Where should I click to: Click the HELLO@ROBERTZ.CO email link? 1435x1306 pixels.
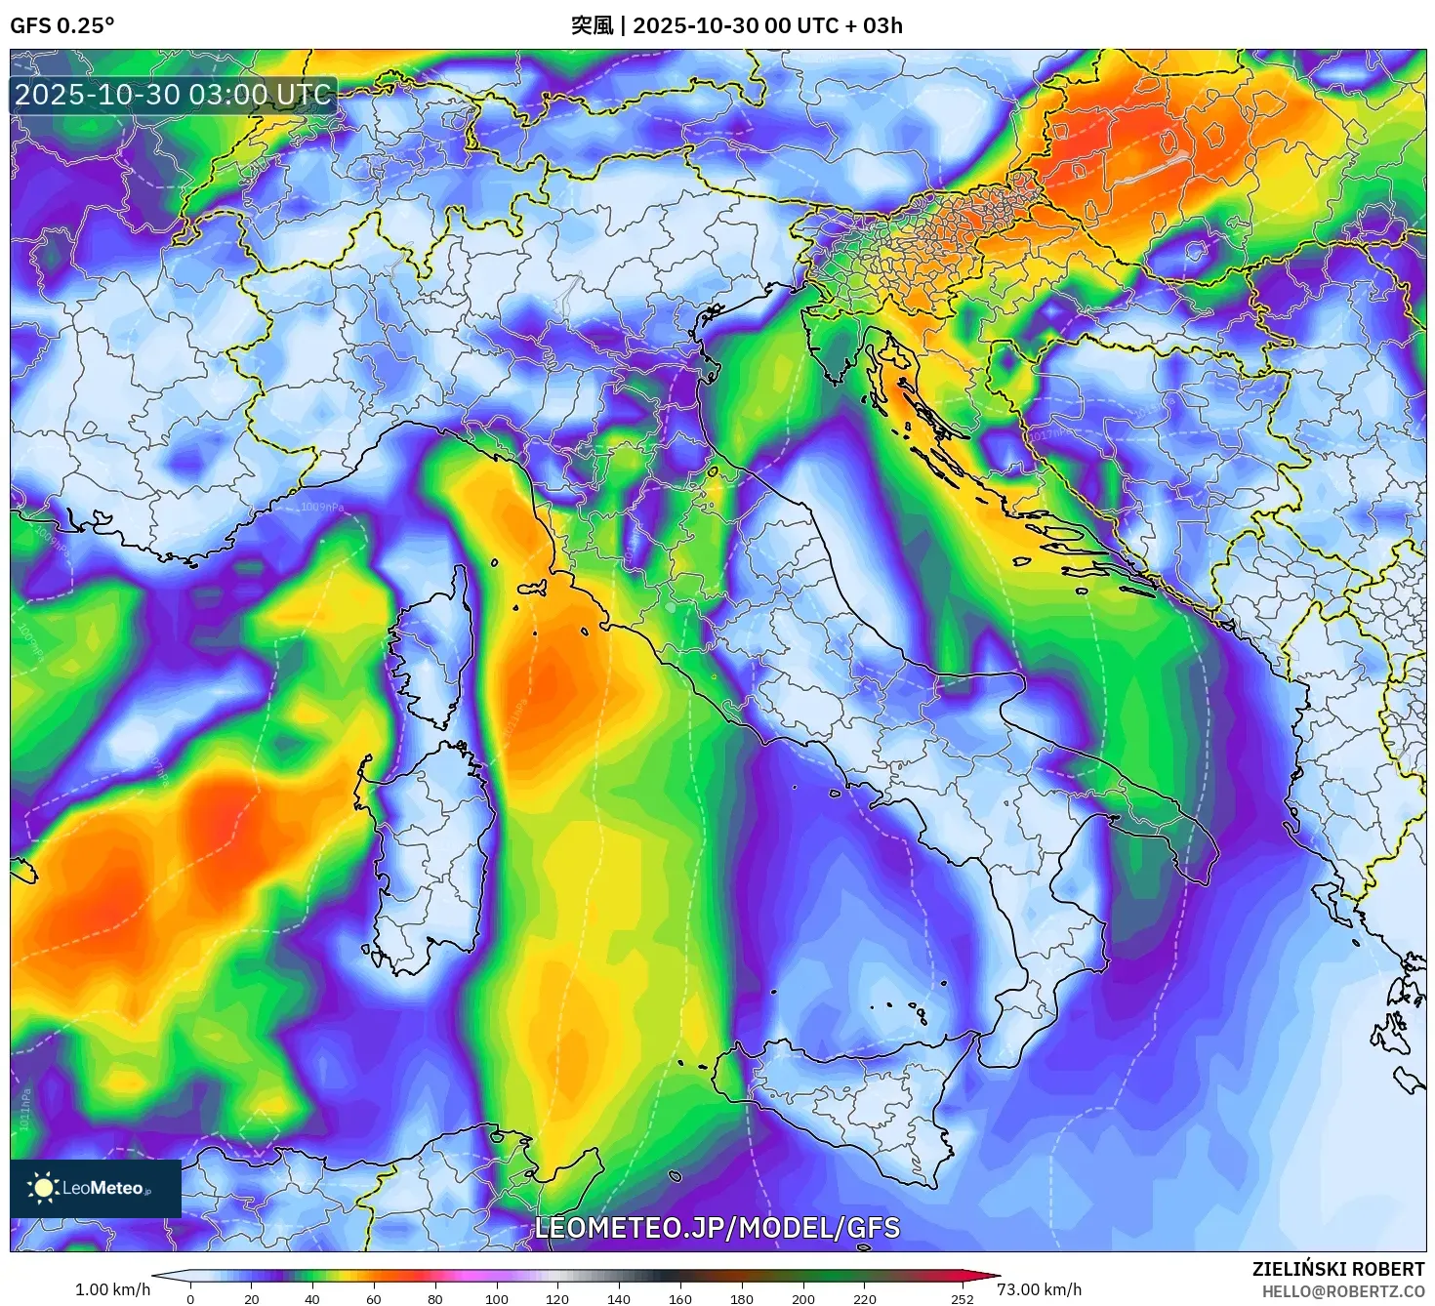pyautogui.click(x=1345, y=1290)
